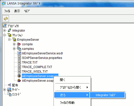Viewport: 134px width, 106px height.
Task: Click the wsdl file icon
Action: (x=19, y=53)
